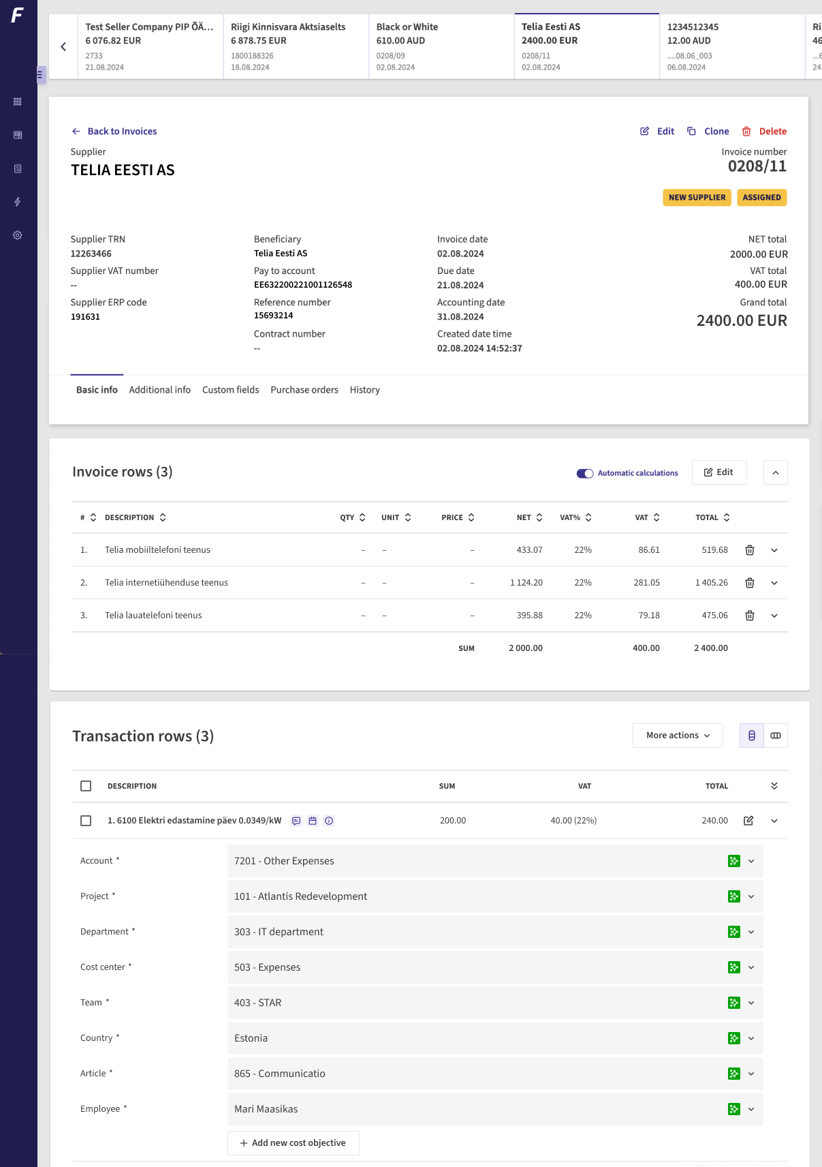Click the Team field 403 STAR
Image resolution: width=822 pixels, height=1167 pixels.
pos(495,1003)
